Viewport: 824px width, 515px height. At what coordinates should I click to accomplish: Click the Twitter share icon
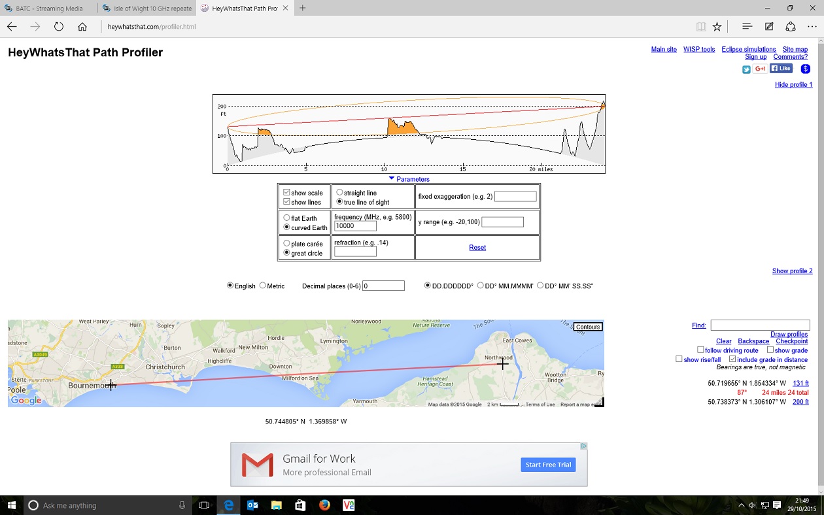point(746,69)
